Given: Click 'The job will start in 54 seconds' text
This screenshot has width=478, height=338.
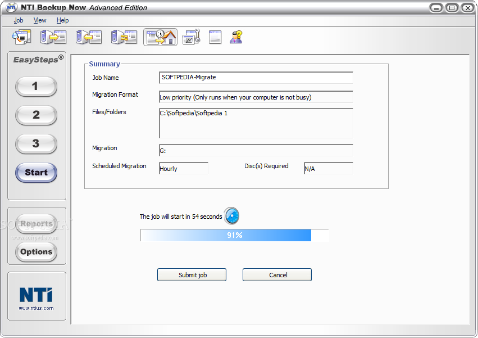Looking at the screenshot, I should click(181, 217).
